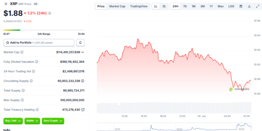The image size is (262, 131).
Task: Click the #5 rank badge
Action: 36,4
